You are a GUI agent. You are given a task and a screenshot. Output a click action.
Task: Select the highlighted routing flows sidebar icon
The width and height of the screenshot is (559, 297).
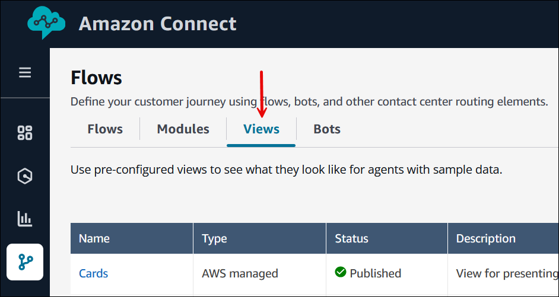point(25,261)
